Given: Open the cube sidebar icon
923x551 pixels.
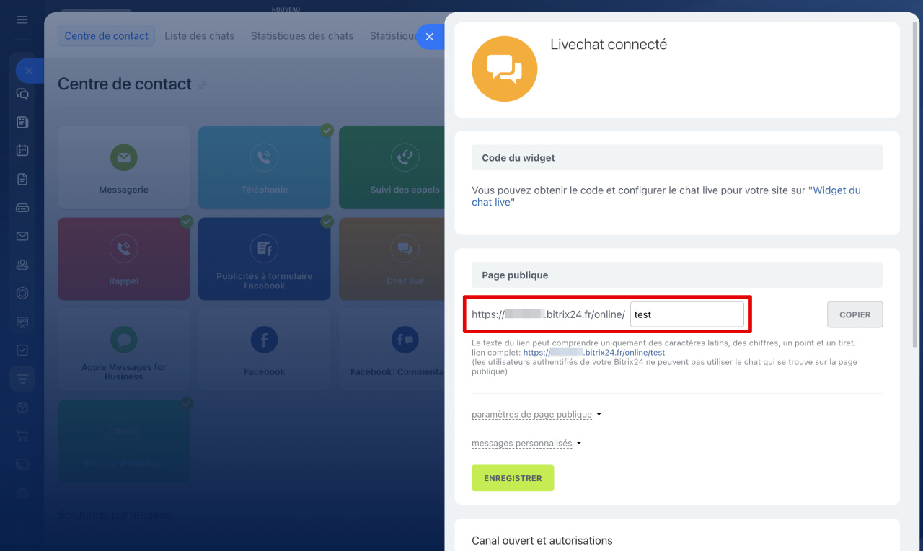Looking at the screenshot, I should pos(22,407).
